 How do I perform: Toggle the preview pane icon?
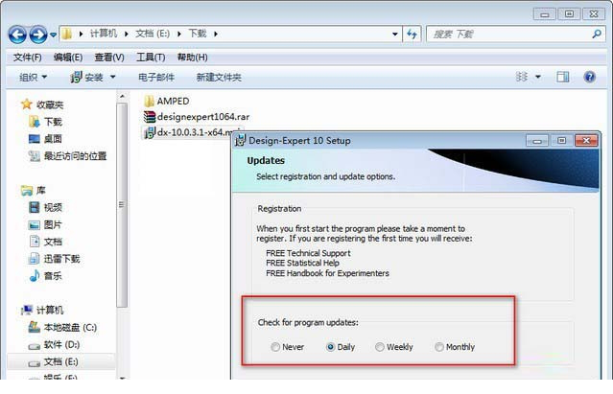(563, 77)
